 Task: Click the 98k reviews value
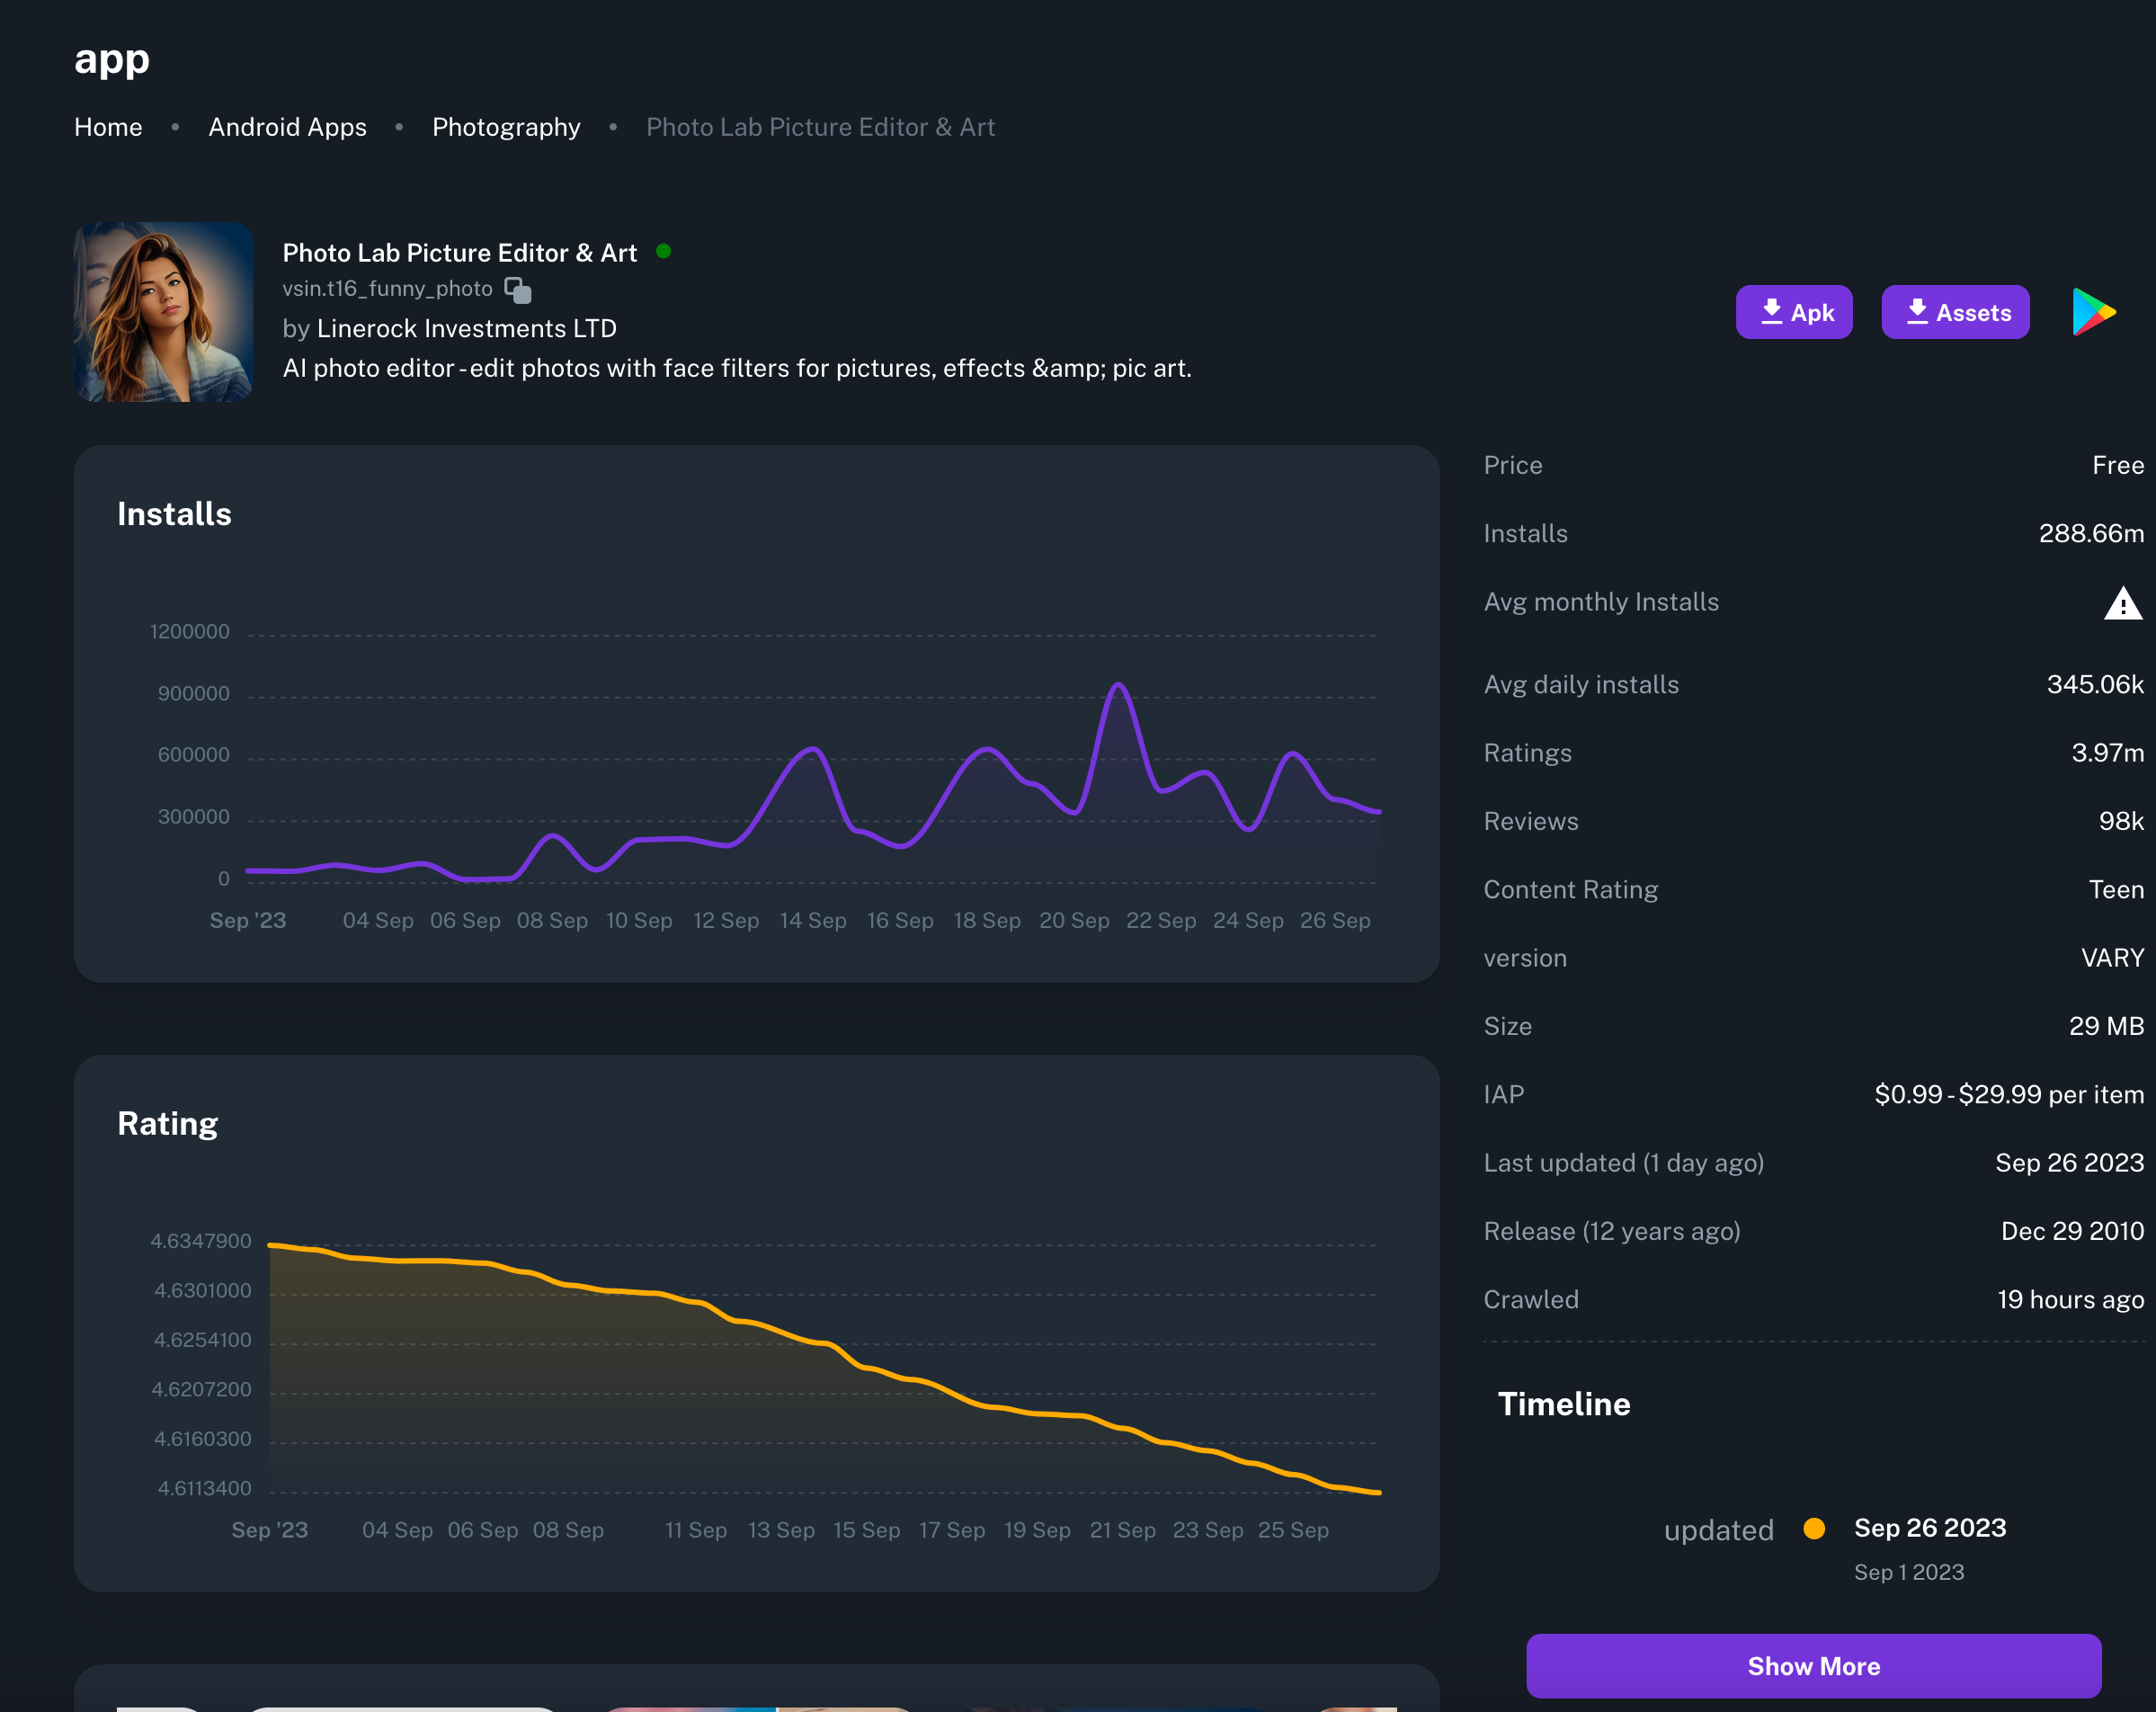(x=2121, y=821)
